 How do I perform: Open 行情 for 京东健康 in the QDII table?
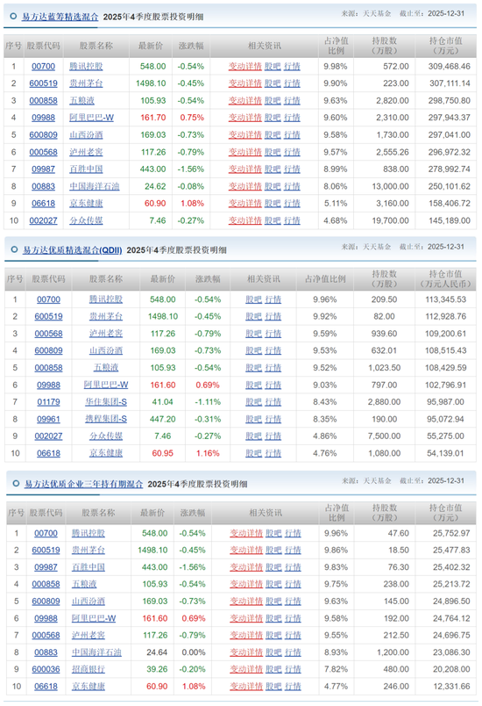pos(273,453)
